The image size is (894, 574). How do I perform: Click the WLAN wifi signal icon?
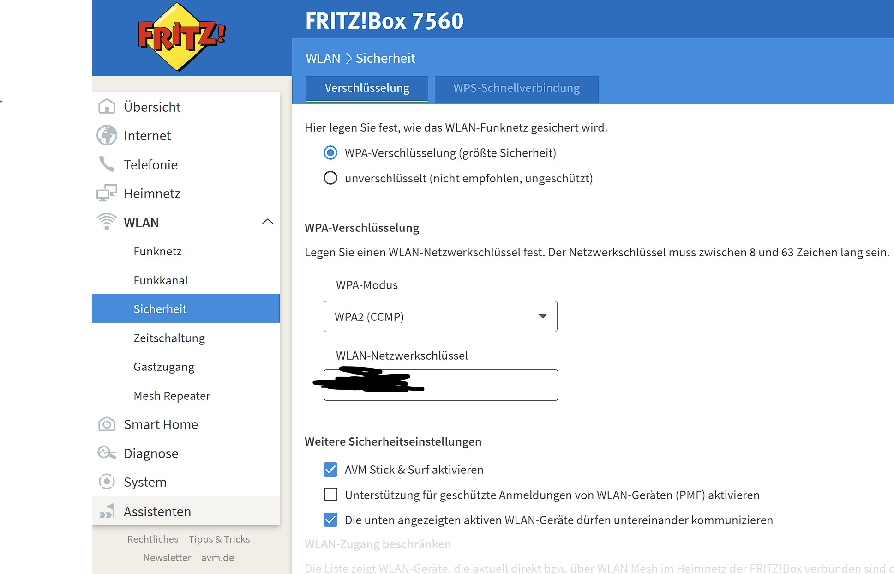click(x=107, y=222)
